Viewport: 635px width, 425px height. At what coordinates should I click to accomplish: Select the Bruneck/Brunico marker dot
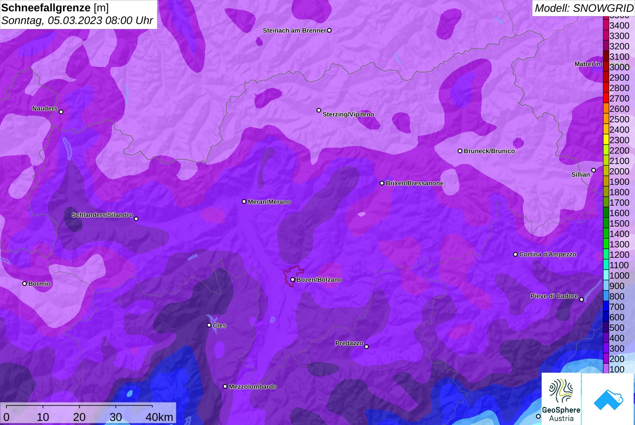point(460,151)
